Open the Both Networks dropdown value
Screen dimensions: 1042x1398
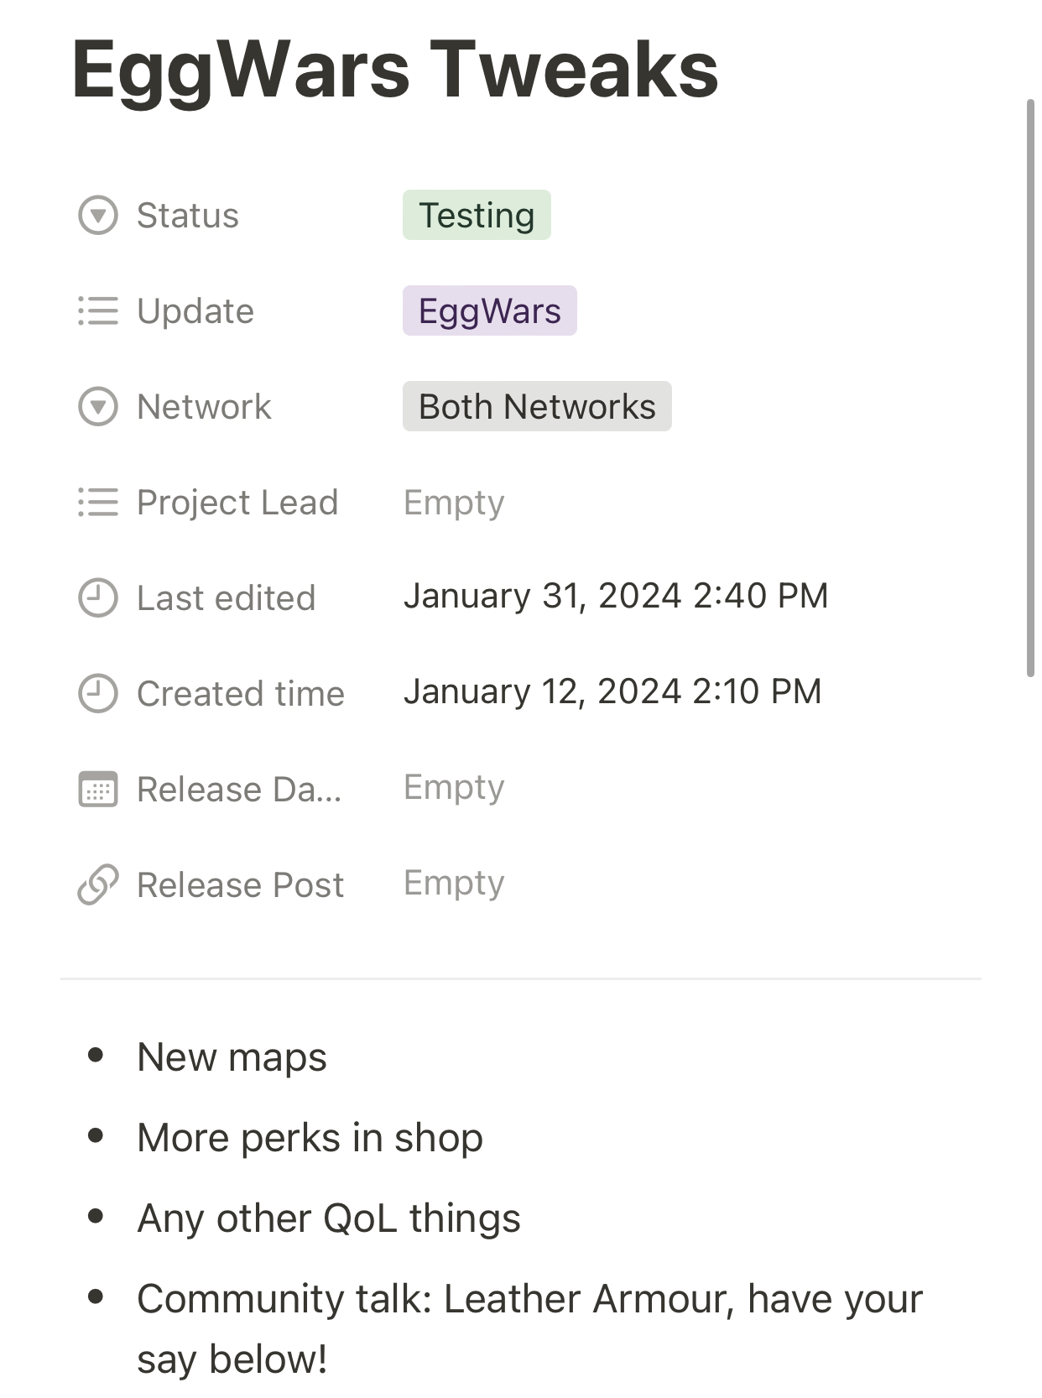click(537, 407)
